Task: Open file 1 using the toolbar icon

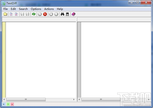Action: (x=11, y=14)
